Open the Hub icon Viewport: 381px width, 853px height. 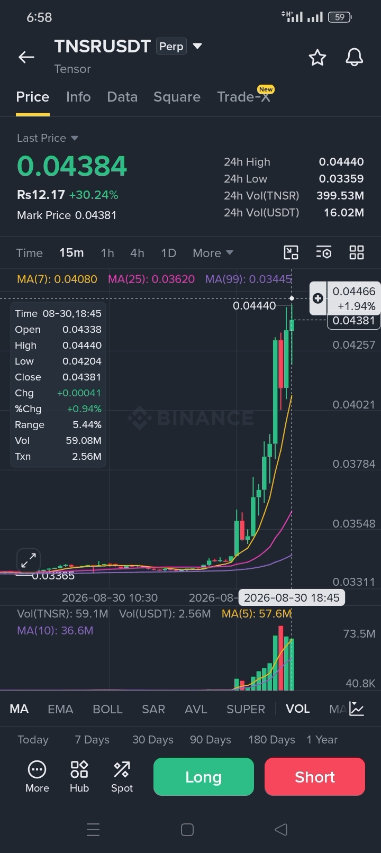tap(79, 777)
